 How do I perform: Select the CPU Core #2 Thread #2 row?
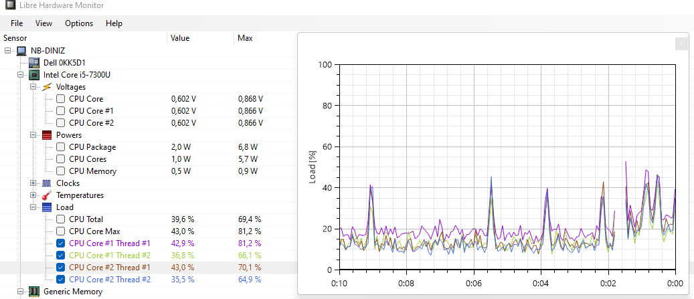click(x=110, y=280)
